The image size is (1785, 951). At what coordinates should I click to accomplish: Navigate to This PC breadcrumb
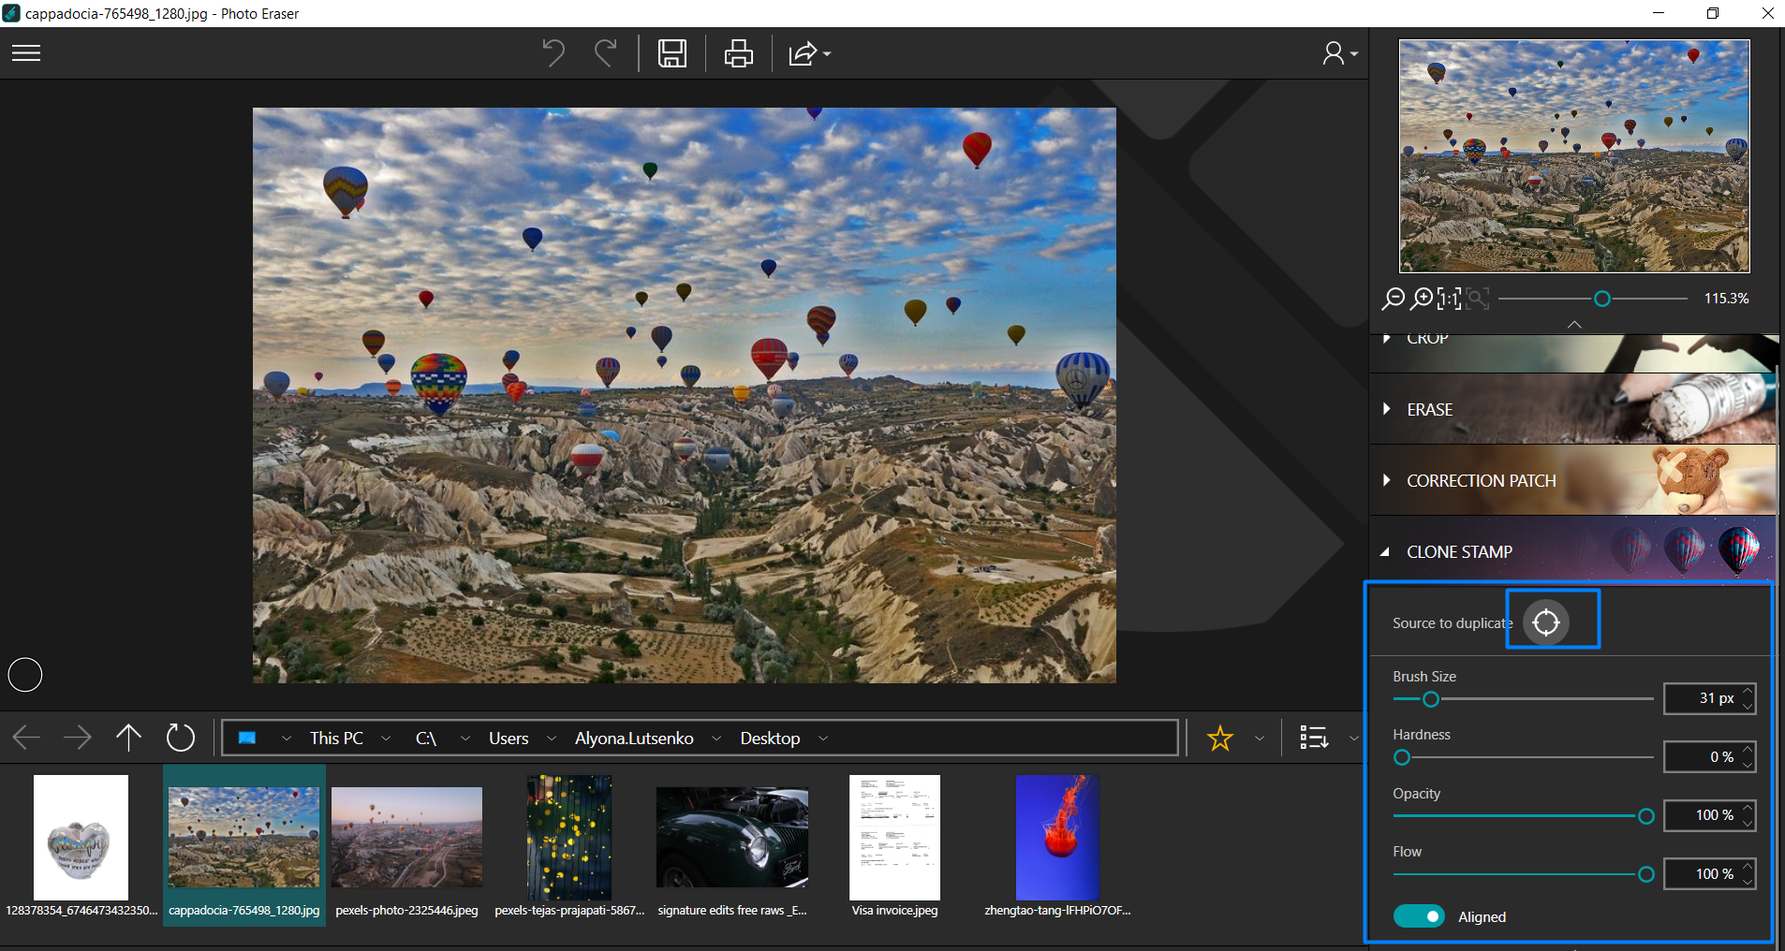[336, 739]
